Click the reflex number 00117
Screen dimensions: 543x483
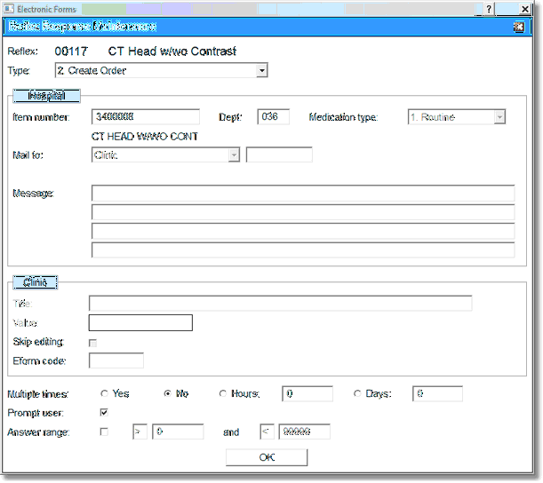pyautogui.click(x=71, y=51)
